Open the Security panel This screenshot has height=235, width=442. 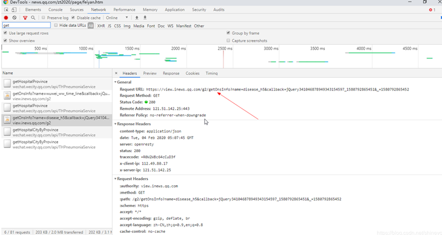click(x=199, y=10)
